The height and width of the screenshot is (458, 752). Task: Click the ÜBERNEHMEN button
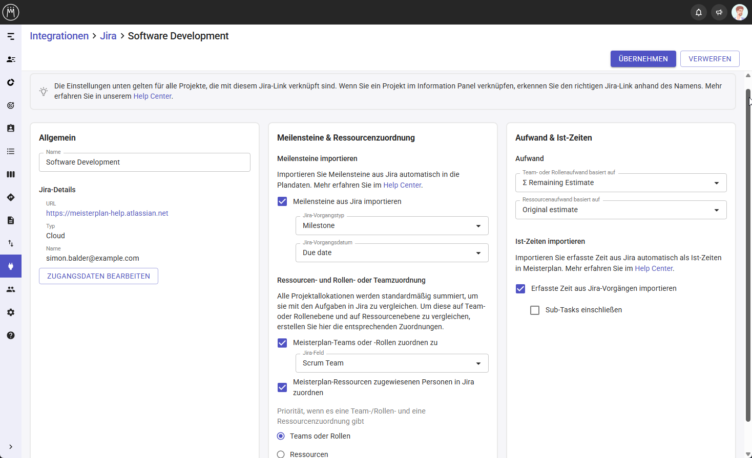(643, 59)
